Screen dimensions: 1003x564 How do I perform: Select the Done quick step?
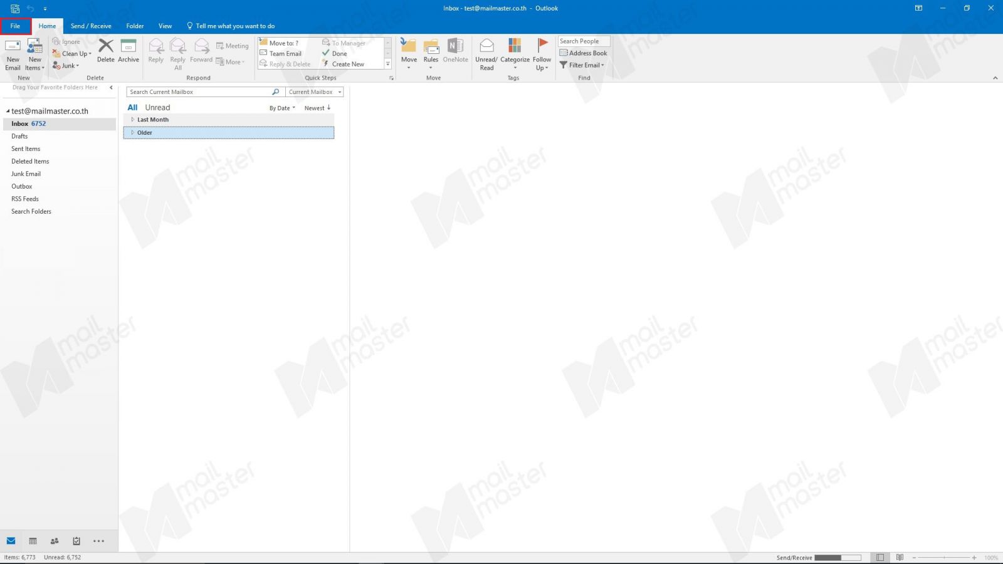(x=335, y=54)
